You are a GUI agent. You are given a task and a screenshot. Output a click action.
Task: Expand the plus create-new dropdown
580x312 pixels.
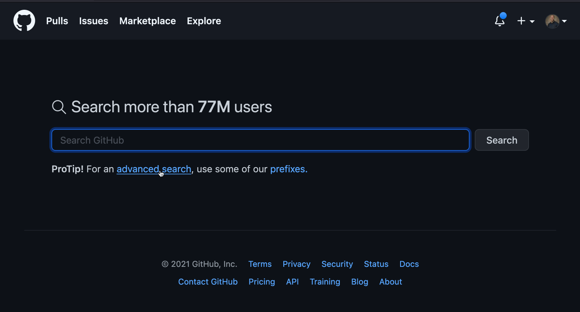point(525,21)
